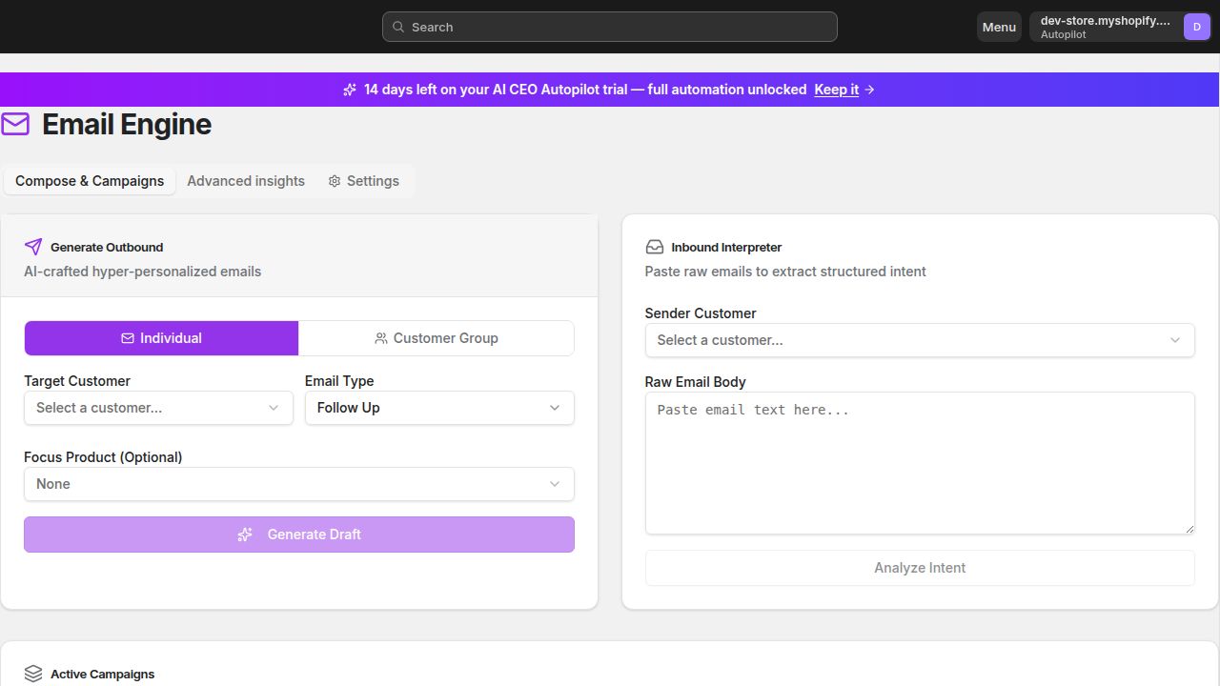
Task: Open the dev-store.myshopify account switcher
Action: (x=1122, y=27)
